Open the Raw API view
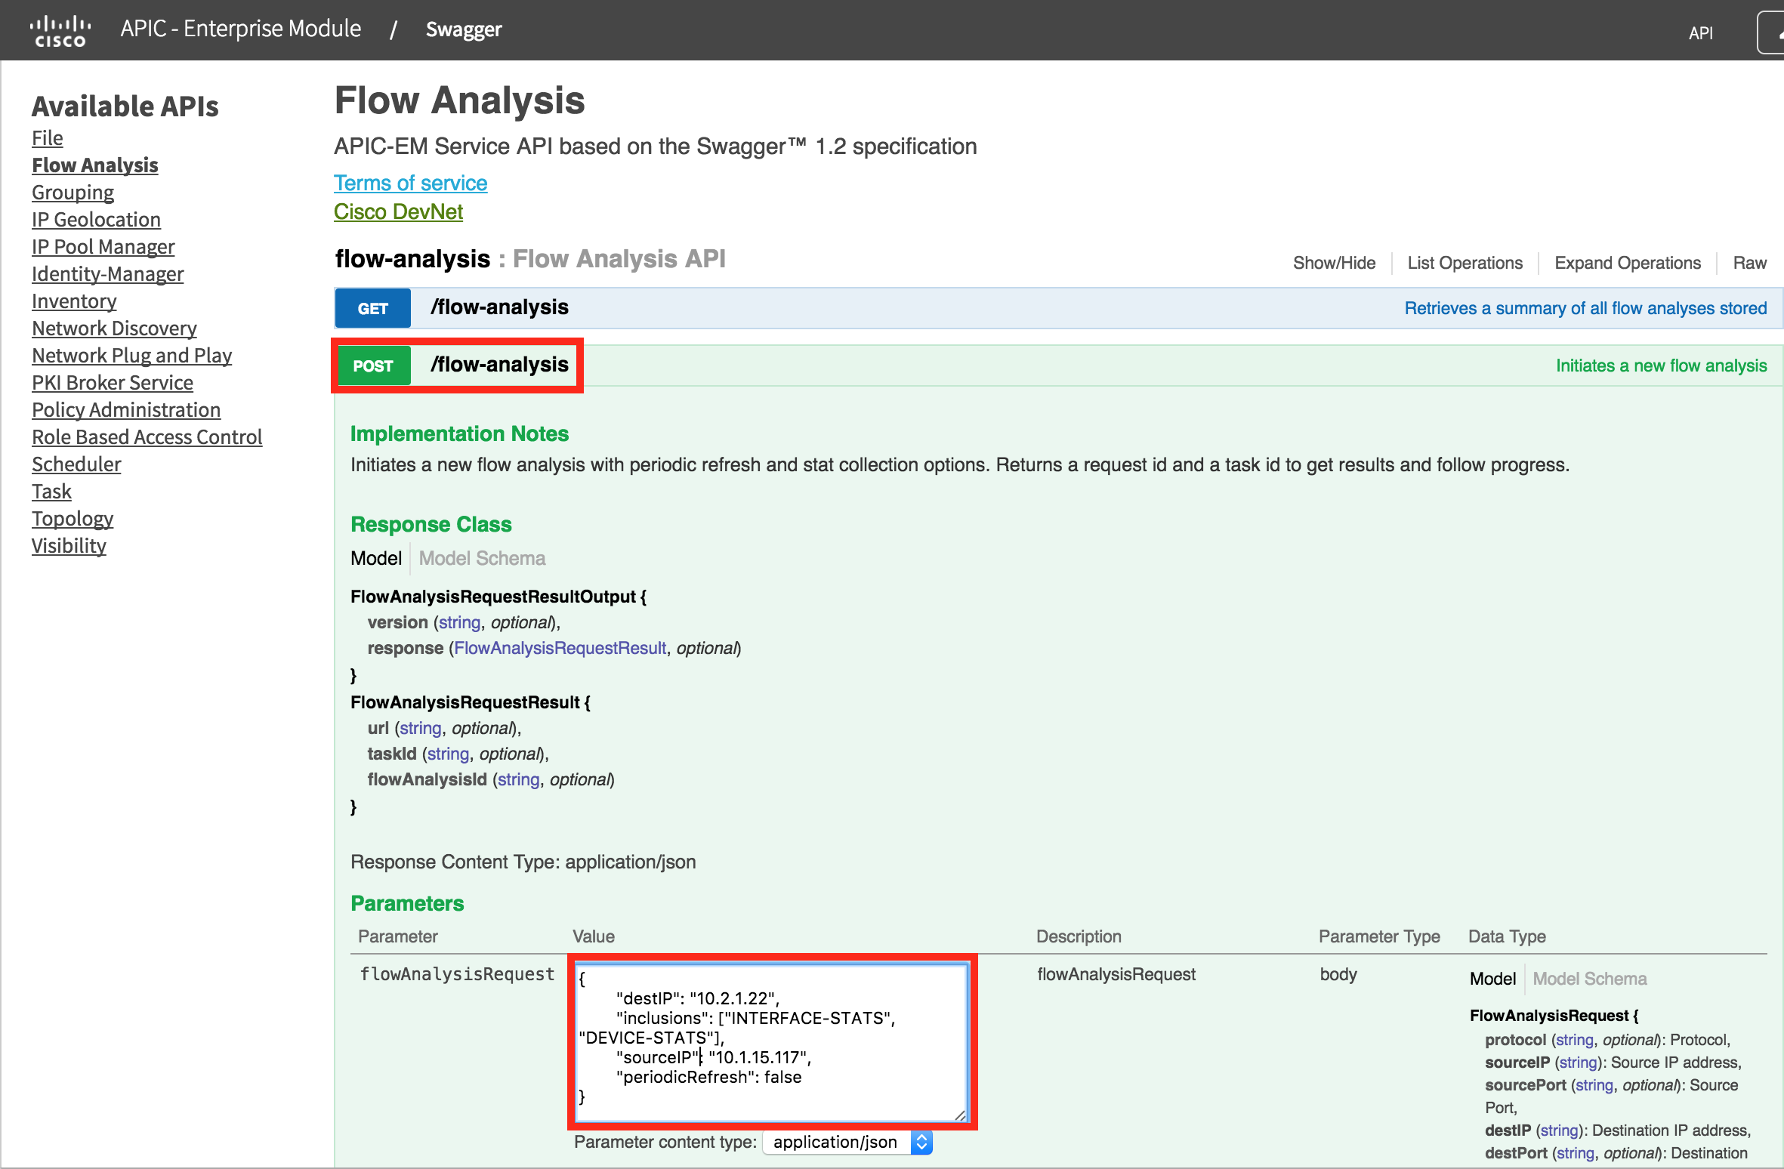The height and width of the screenshot is (1169, 1784). (1749, 263)
